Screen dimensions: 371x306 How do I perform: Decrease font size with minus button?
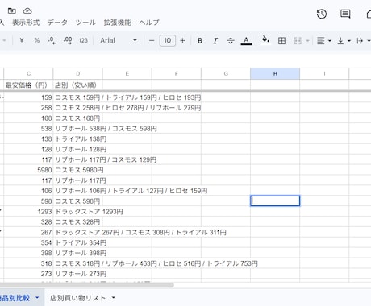pyautogui.click(x=152, y=41)
